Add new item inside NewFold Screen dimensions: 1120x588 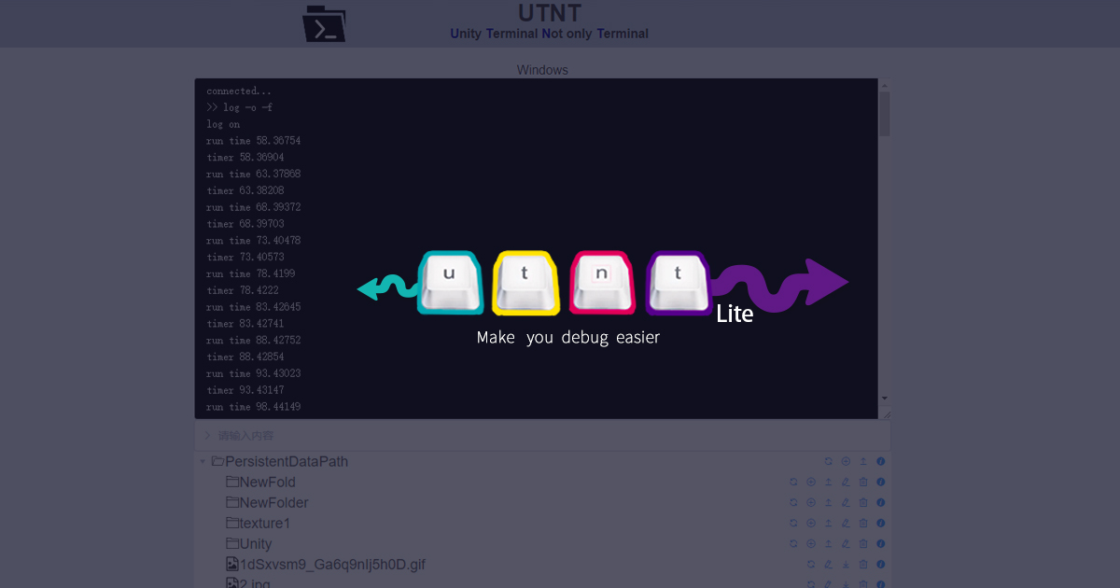tap(811, 482)
